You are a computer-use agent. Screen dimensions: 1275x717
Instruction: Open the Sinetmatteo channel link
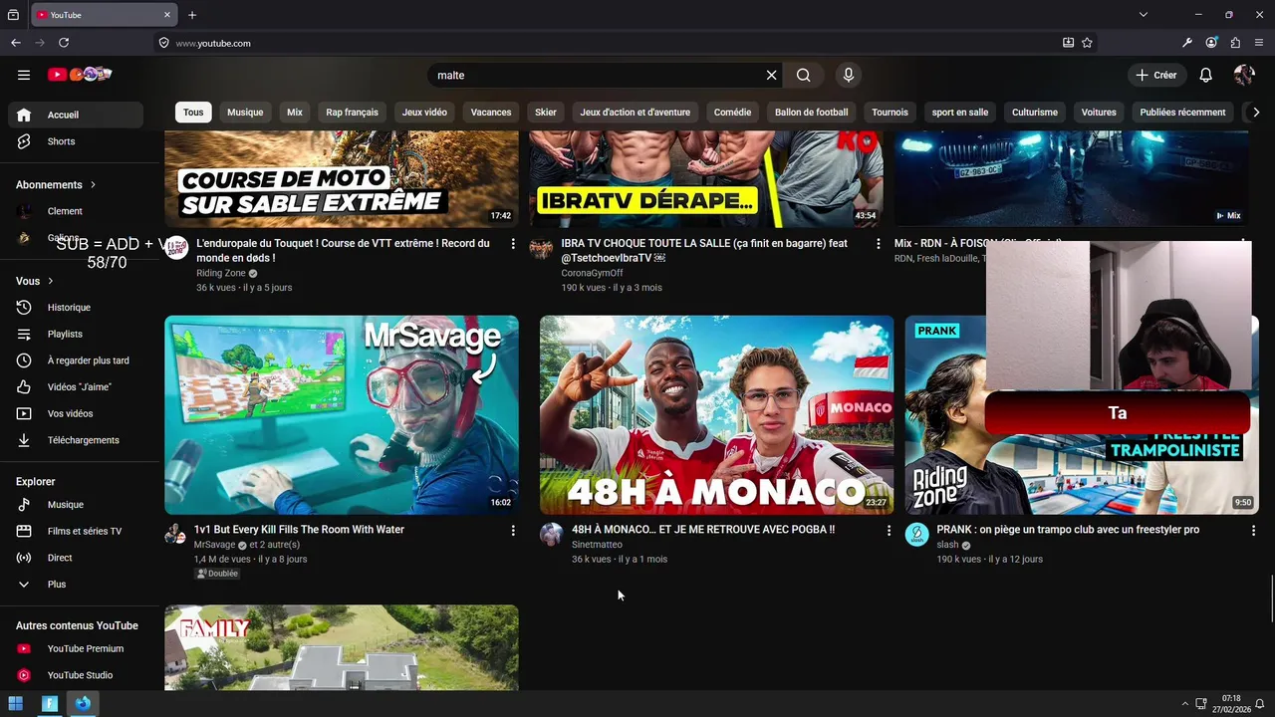[x=597, y=545]
